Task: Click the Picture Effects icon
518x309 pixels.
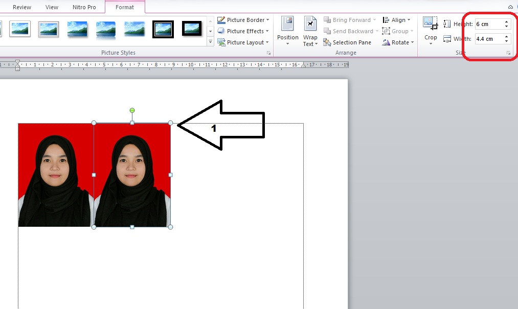Action: (221, 31)
